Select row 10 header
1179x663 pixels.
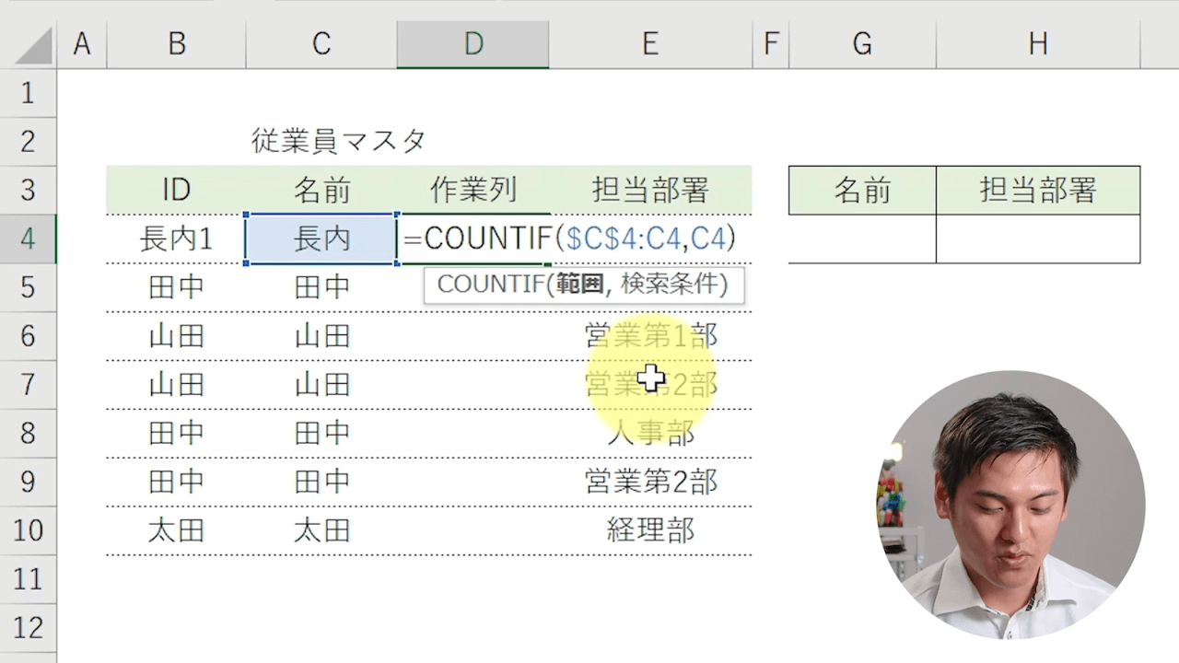click(28, 530)
